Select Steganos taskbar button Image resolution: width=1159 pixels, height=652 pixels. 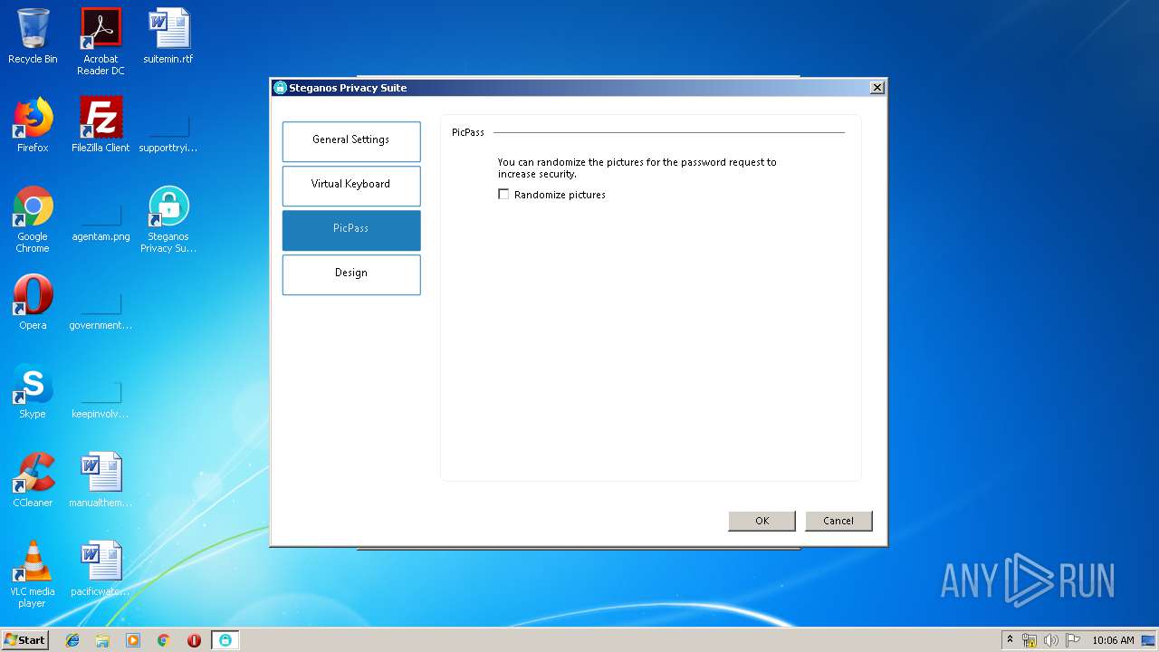click(225, 640)
